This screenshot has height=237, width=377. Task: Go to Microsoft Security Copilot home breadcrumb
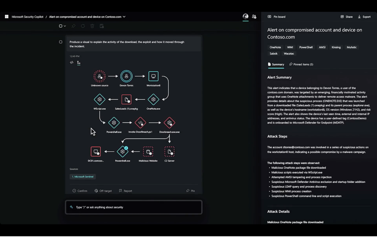pyautogui.click(x=27, y=17)
